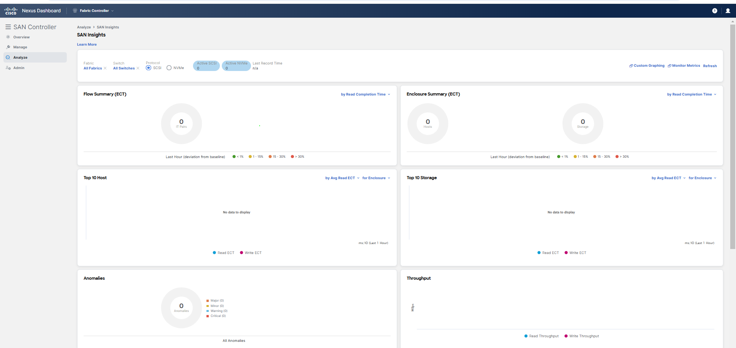Click the Overview gear icon in sidebar
This screenshot has height=348, width=736.
click(x=8, y=37)
